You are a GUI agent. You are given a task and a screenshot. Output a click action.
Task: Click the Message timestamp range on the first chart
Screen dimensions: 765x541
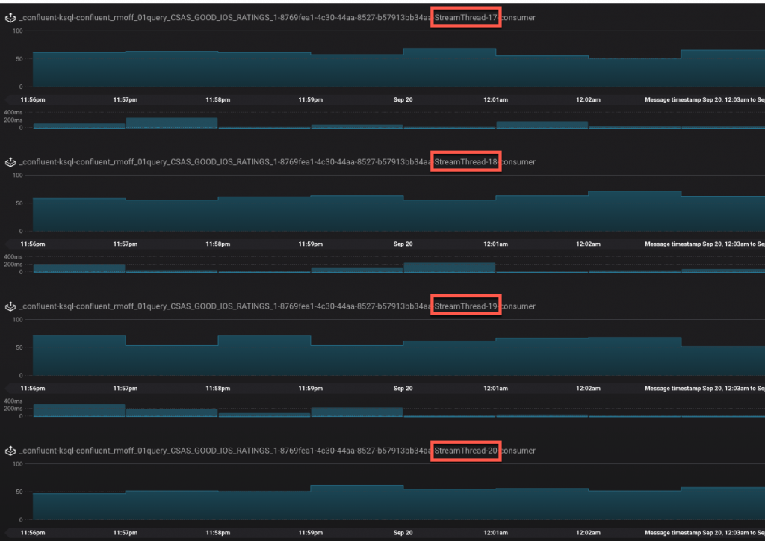pos(702,99)
